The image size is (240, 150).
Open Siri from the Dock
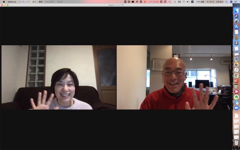tap(236, 16)
